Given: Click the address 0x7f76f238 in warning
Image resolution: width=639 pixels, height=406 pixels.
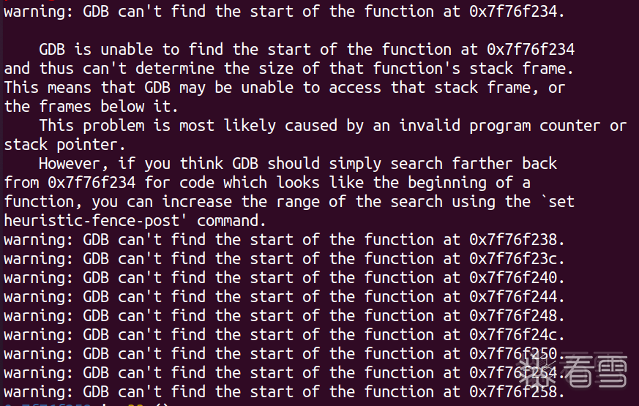Looking at the screenshot, I should pyautogui.click(x=517, y=240).
